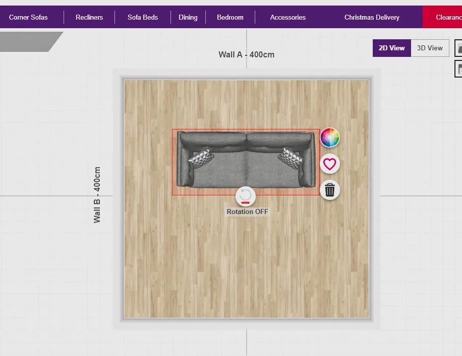Select the grey sofa in room

pos(246,160)
